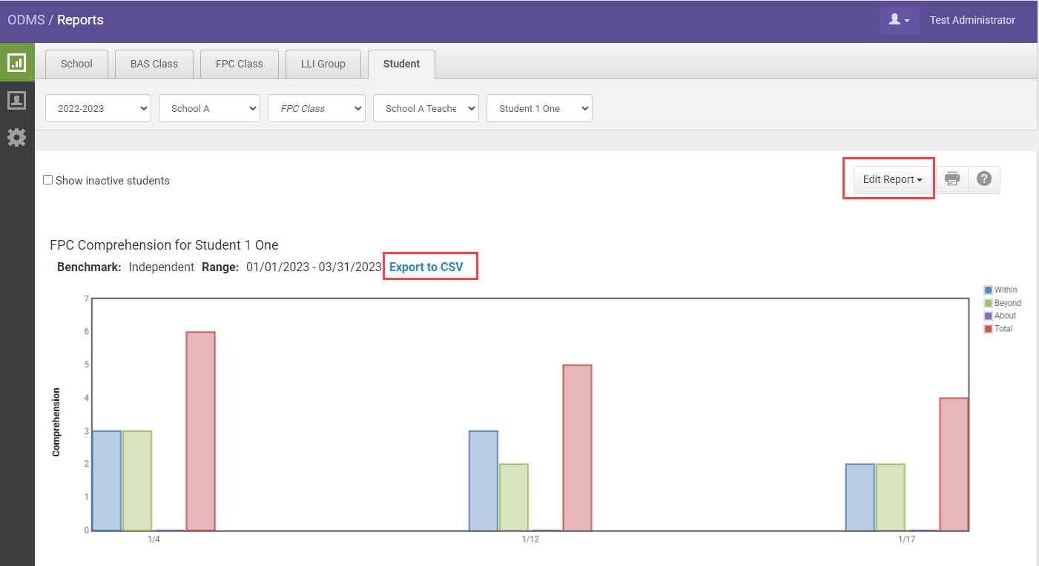Open the School A dropdown
1039x566 pixels.
click(x=209, y=108)
